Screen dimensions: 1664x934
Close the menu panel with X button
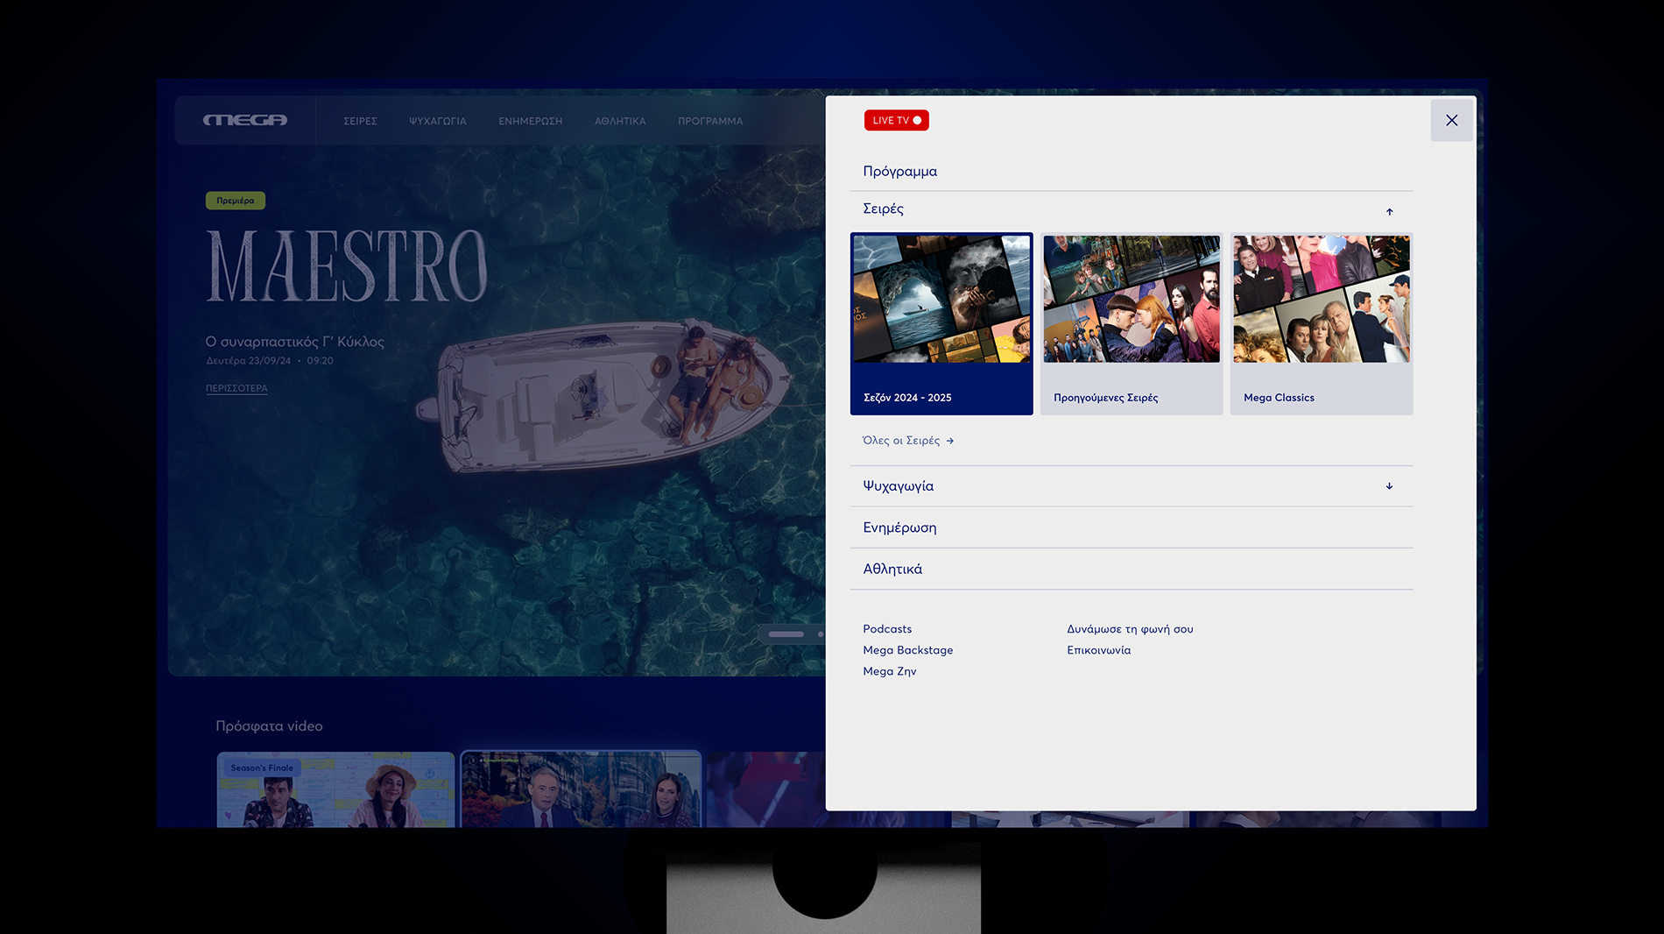coord(1451,120)
